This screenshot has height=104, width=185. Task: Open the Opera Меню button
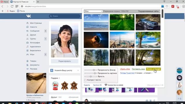pos(4,2)
